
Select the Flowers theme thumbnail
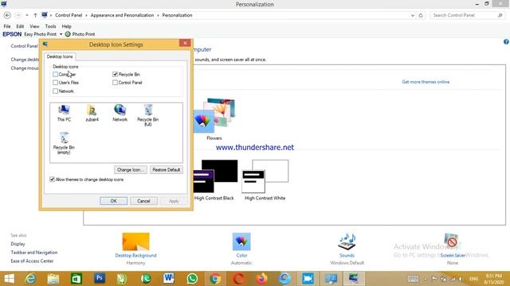tap(214, 115)
